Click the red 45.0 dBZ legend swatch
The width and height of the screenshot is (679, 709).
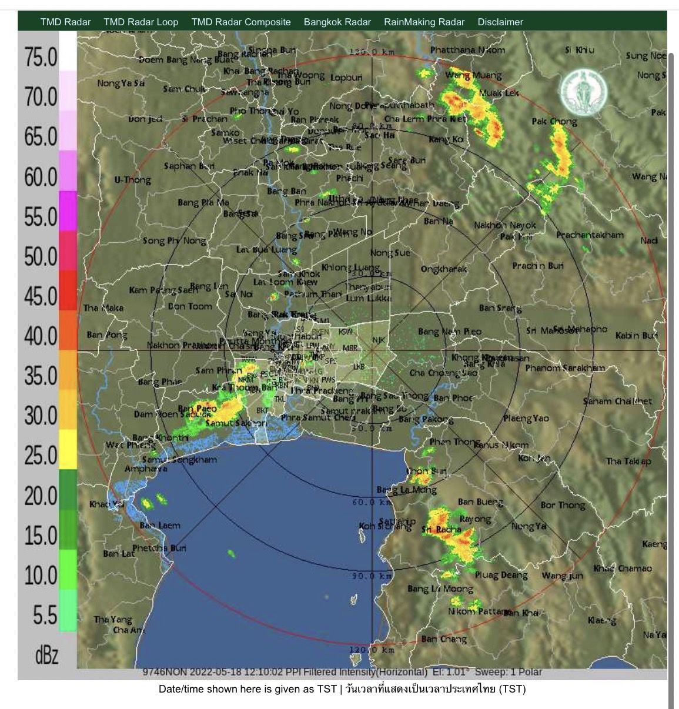tap(68, 290)
